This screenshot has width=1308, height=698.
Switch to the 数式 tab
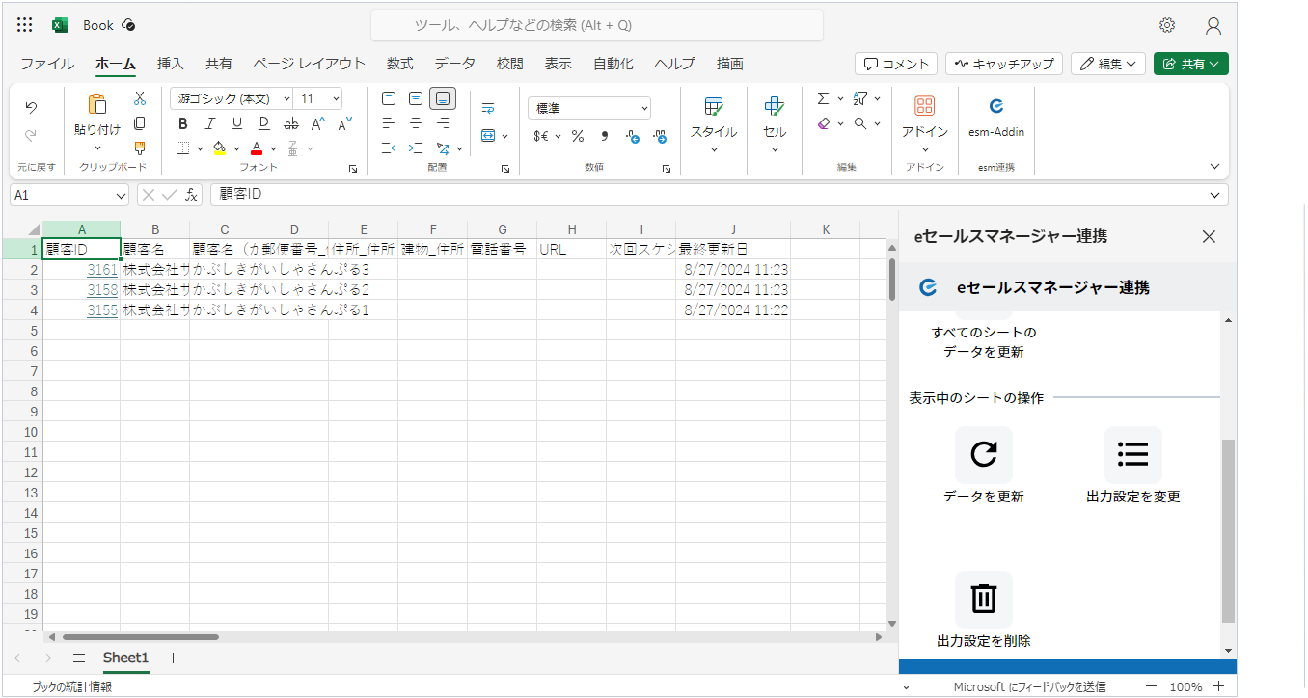(400, 64)
